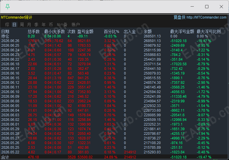Pin the statistics window with the pushpin icon
The width and height of the screenshot is (229, 160).
tap(8, 7)
